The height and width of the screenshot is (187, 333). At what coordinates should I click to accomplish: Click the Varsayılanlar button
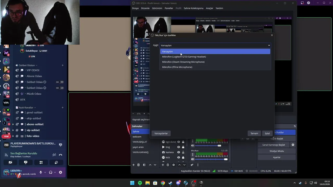[x=161, y=133]
